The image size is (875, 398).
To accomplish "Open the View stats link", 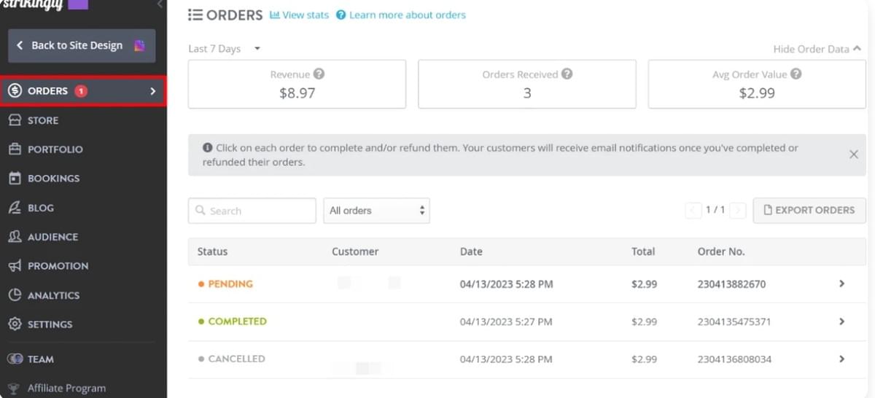I will [300, 15].
